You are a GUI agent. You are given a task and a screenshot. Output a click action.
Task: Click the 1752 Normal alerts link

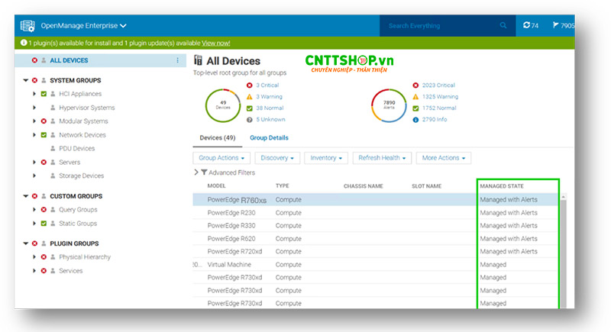pyautogui.click(x=439, y=108)
